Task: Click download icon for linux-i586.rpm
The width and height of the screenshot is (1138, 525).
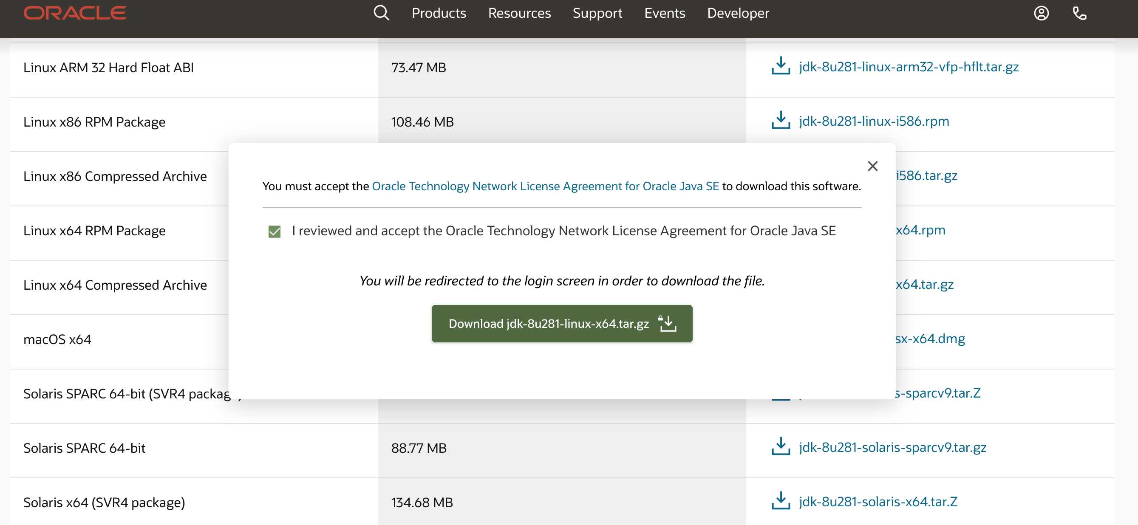Action: (x=781, y=120)
